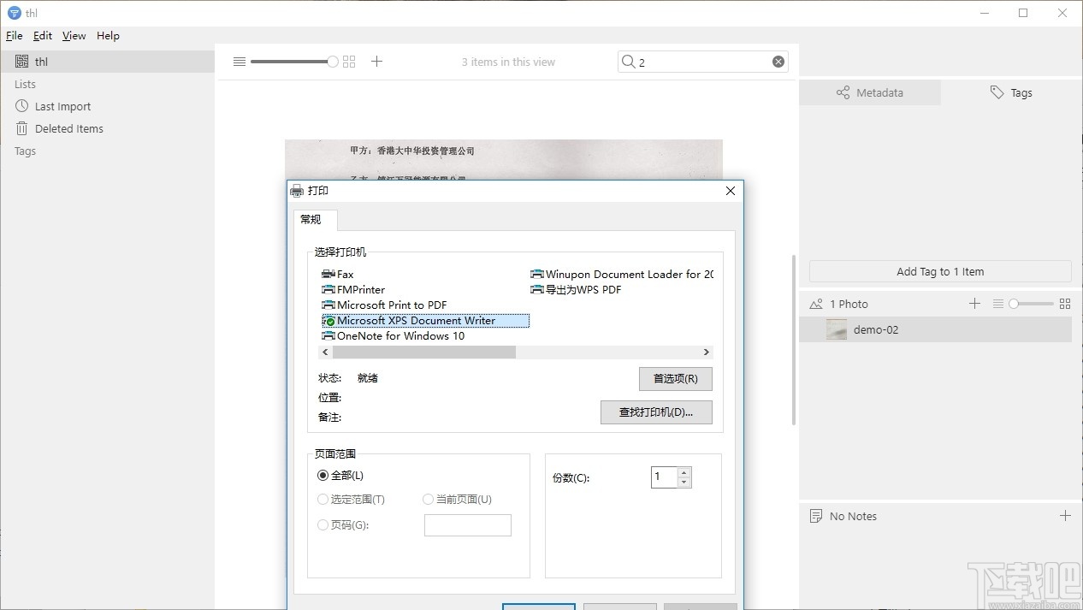Click the Add Tag to 1 Item button
The width and height of the screenshot is (1083, 610).
pos(939,271)
